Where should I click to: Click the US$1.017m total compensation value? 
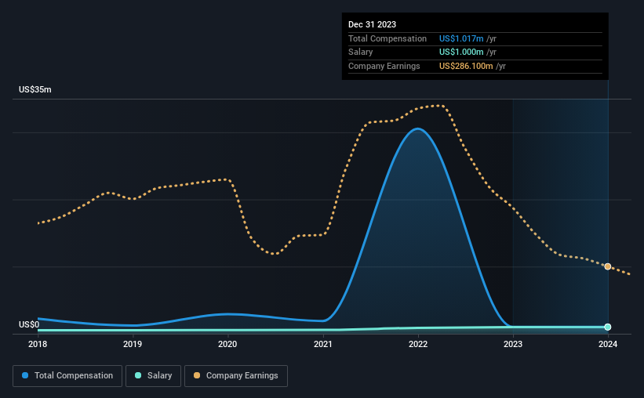point(461,38)
